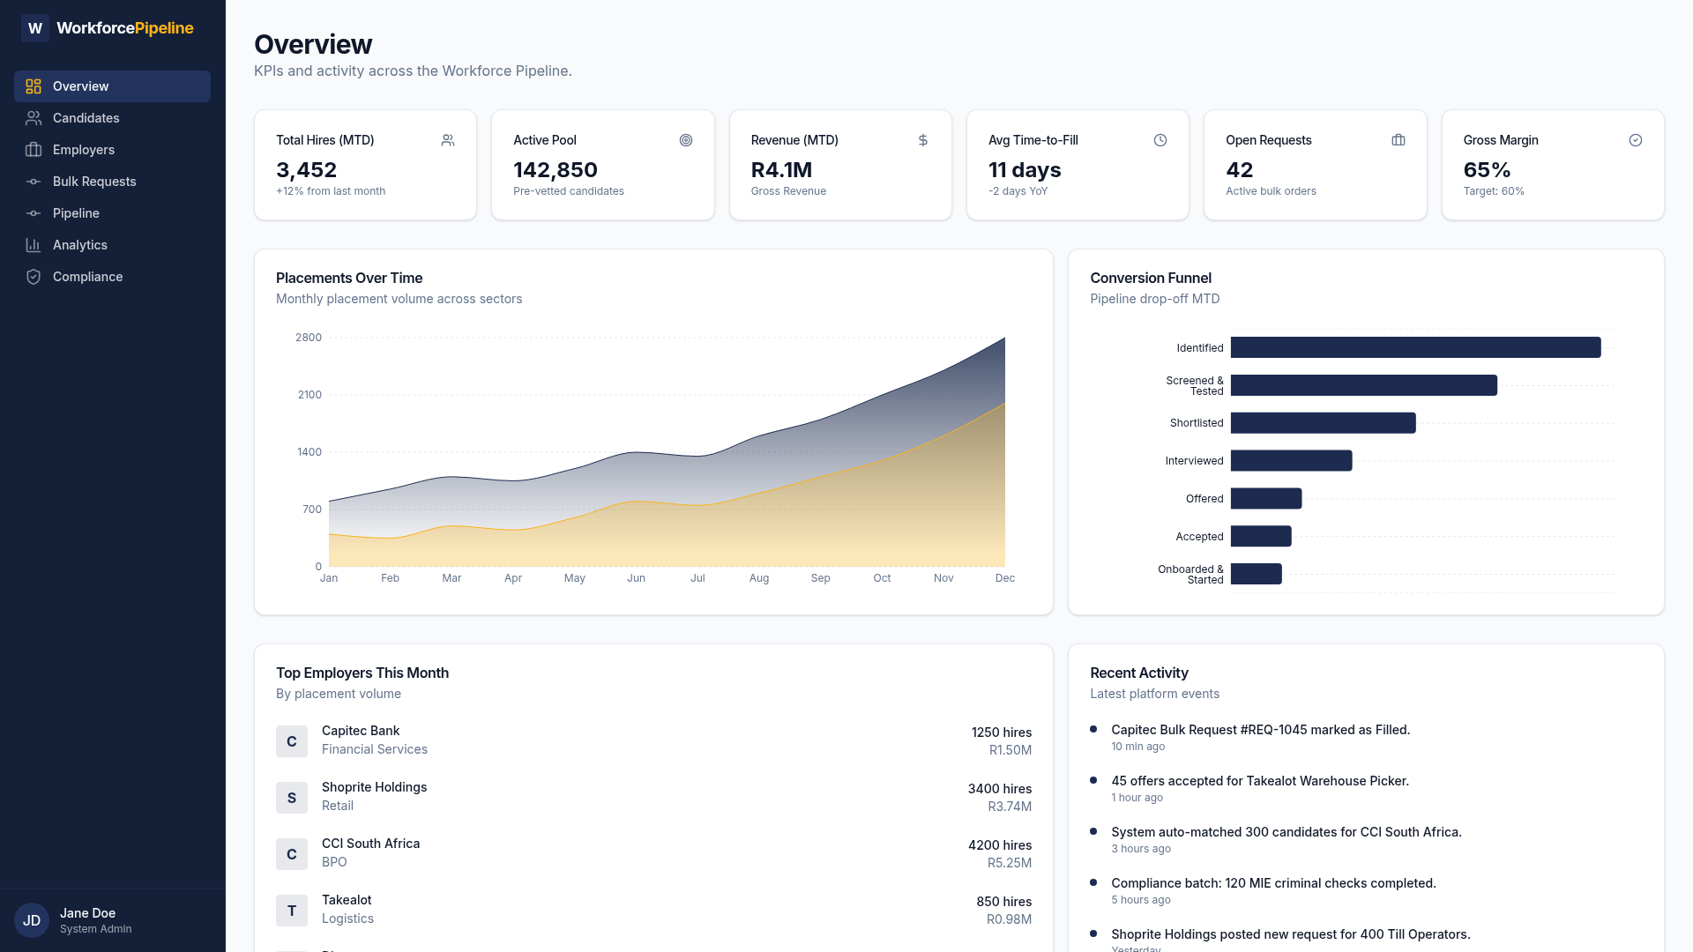Click the Accepted funnel bar
The width and height of the screenshot is (1693, 952).
point(1261,536)
